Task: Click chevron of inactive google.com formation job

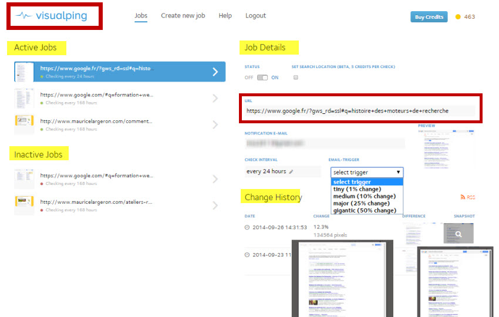Action: tap(215, 179)
